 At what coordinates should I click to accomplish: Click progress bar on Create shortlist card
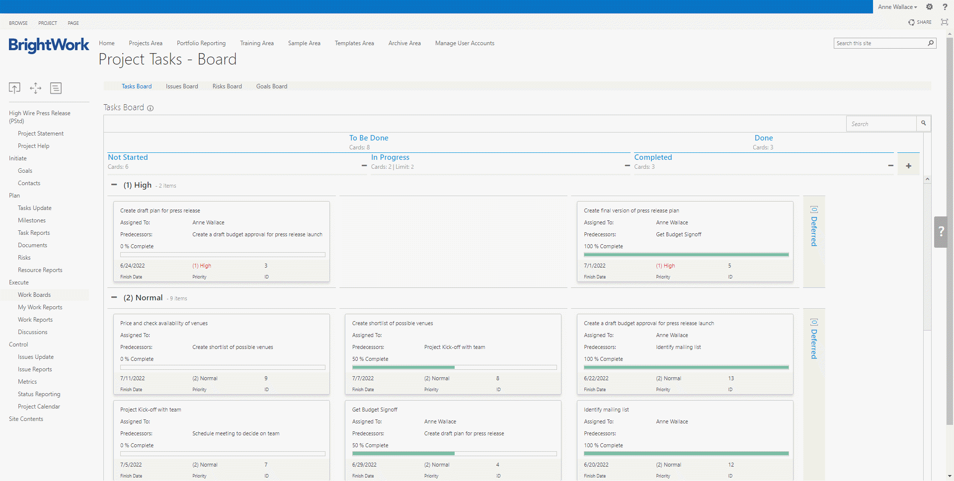(x=454, y=367)
